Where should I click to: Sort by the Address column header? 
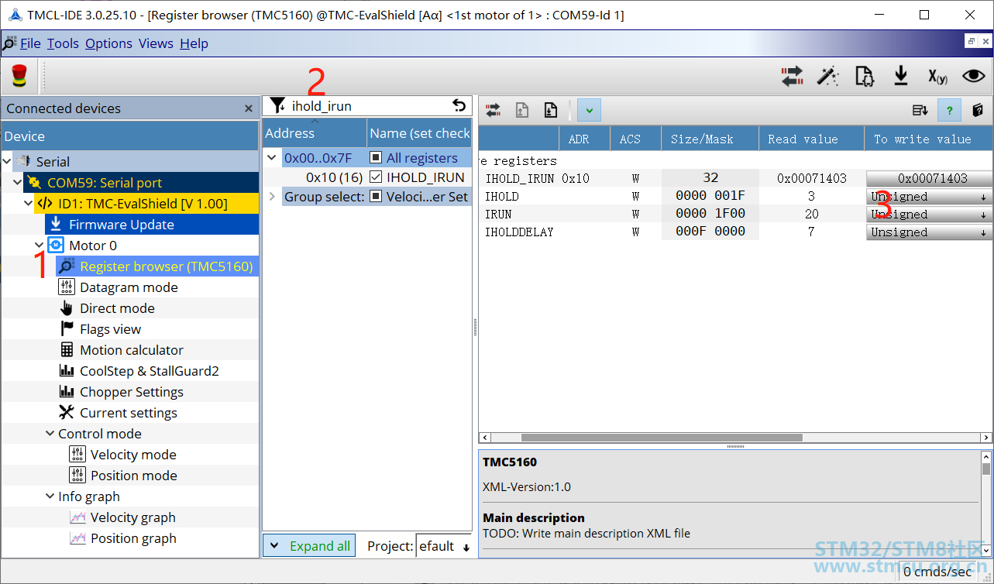[314, 133]
